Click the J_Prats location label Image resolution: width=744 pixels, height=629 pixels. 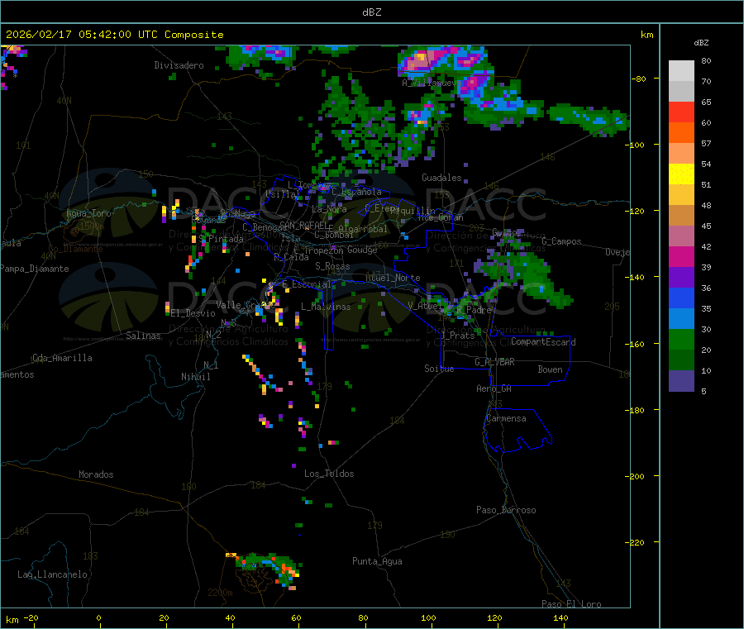(458, 336)
